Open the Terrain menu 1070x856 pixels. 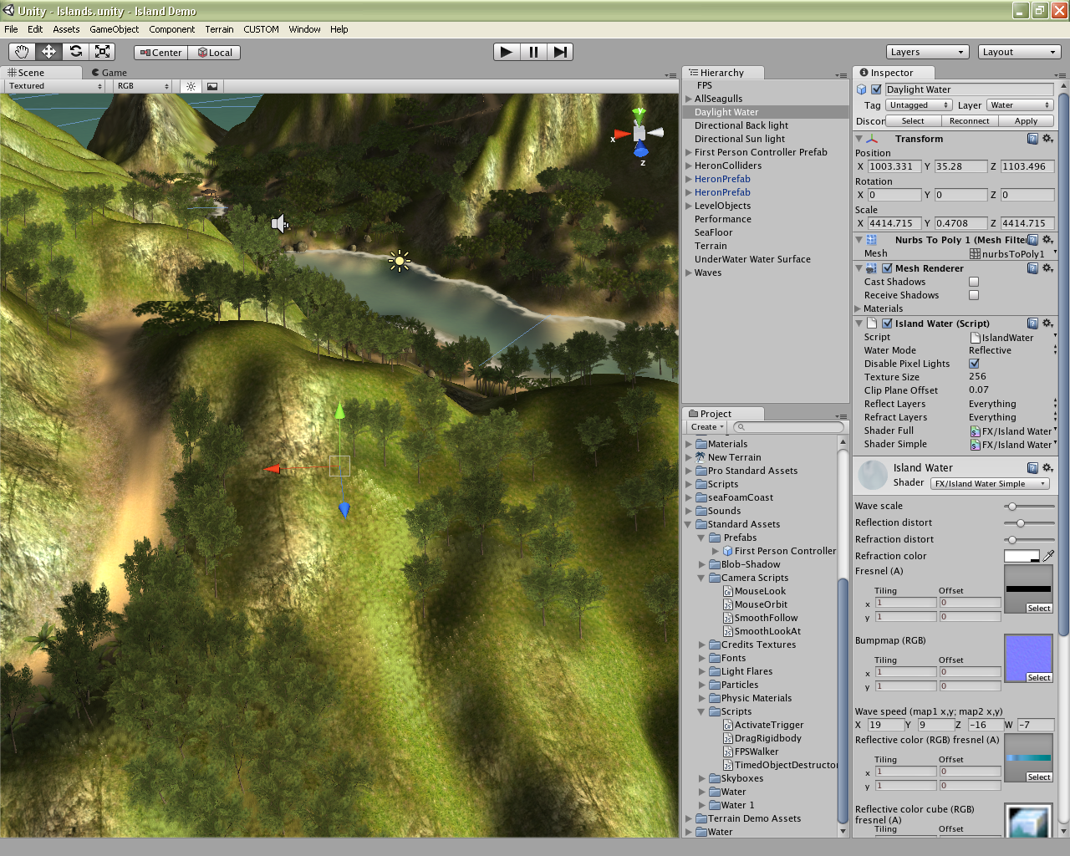tap(219, 29)
